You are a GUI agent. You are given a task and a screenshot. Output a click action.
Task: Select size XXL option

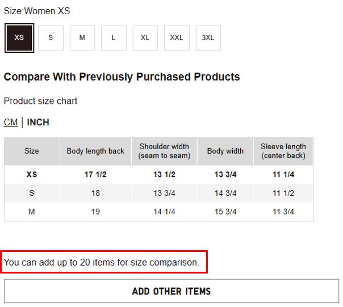click(x=177, y=38)
